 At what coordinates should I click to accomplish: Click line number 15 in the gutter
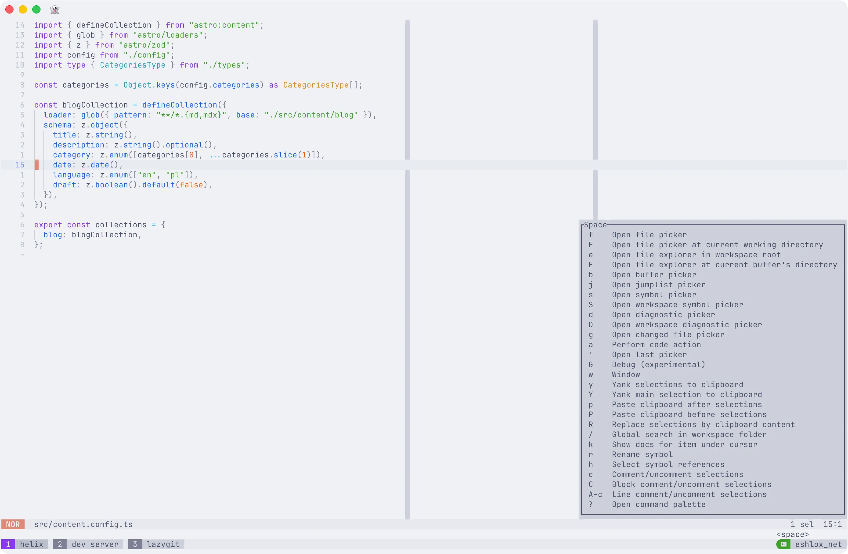tap(20, 165)
